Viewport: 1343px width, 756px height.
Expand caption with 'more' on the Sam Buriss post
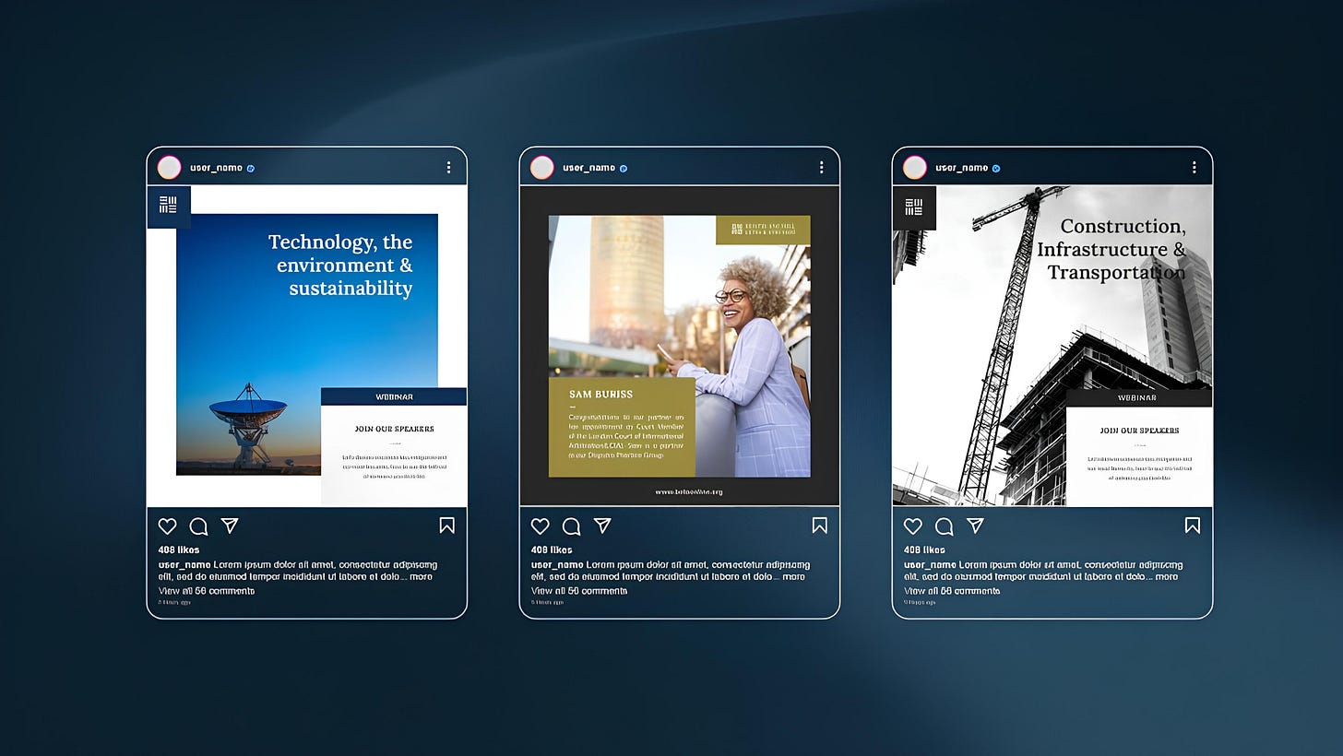[x=793, y=577]
